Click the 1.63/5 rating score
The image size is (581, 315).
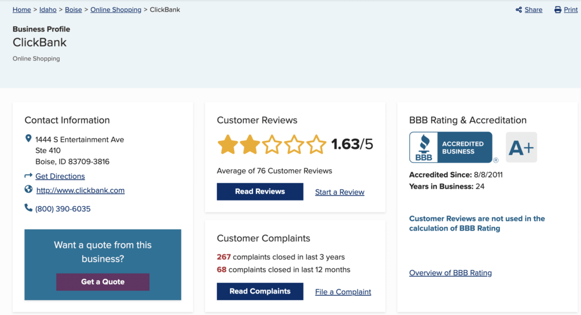[x=352, y=144]
